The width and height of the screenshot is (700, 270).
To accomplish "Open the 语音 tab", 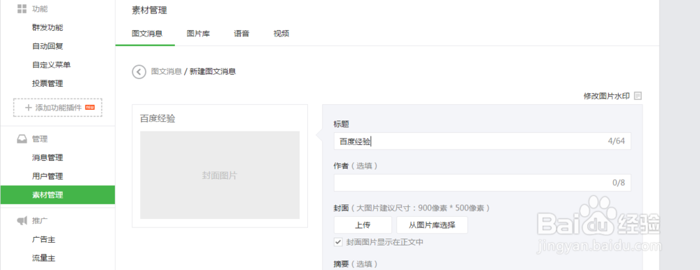I will 241,34.
